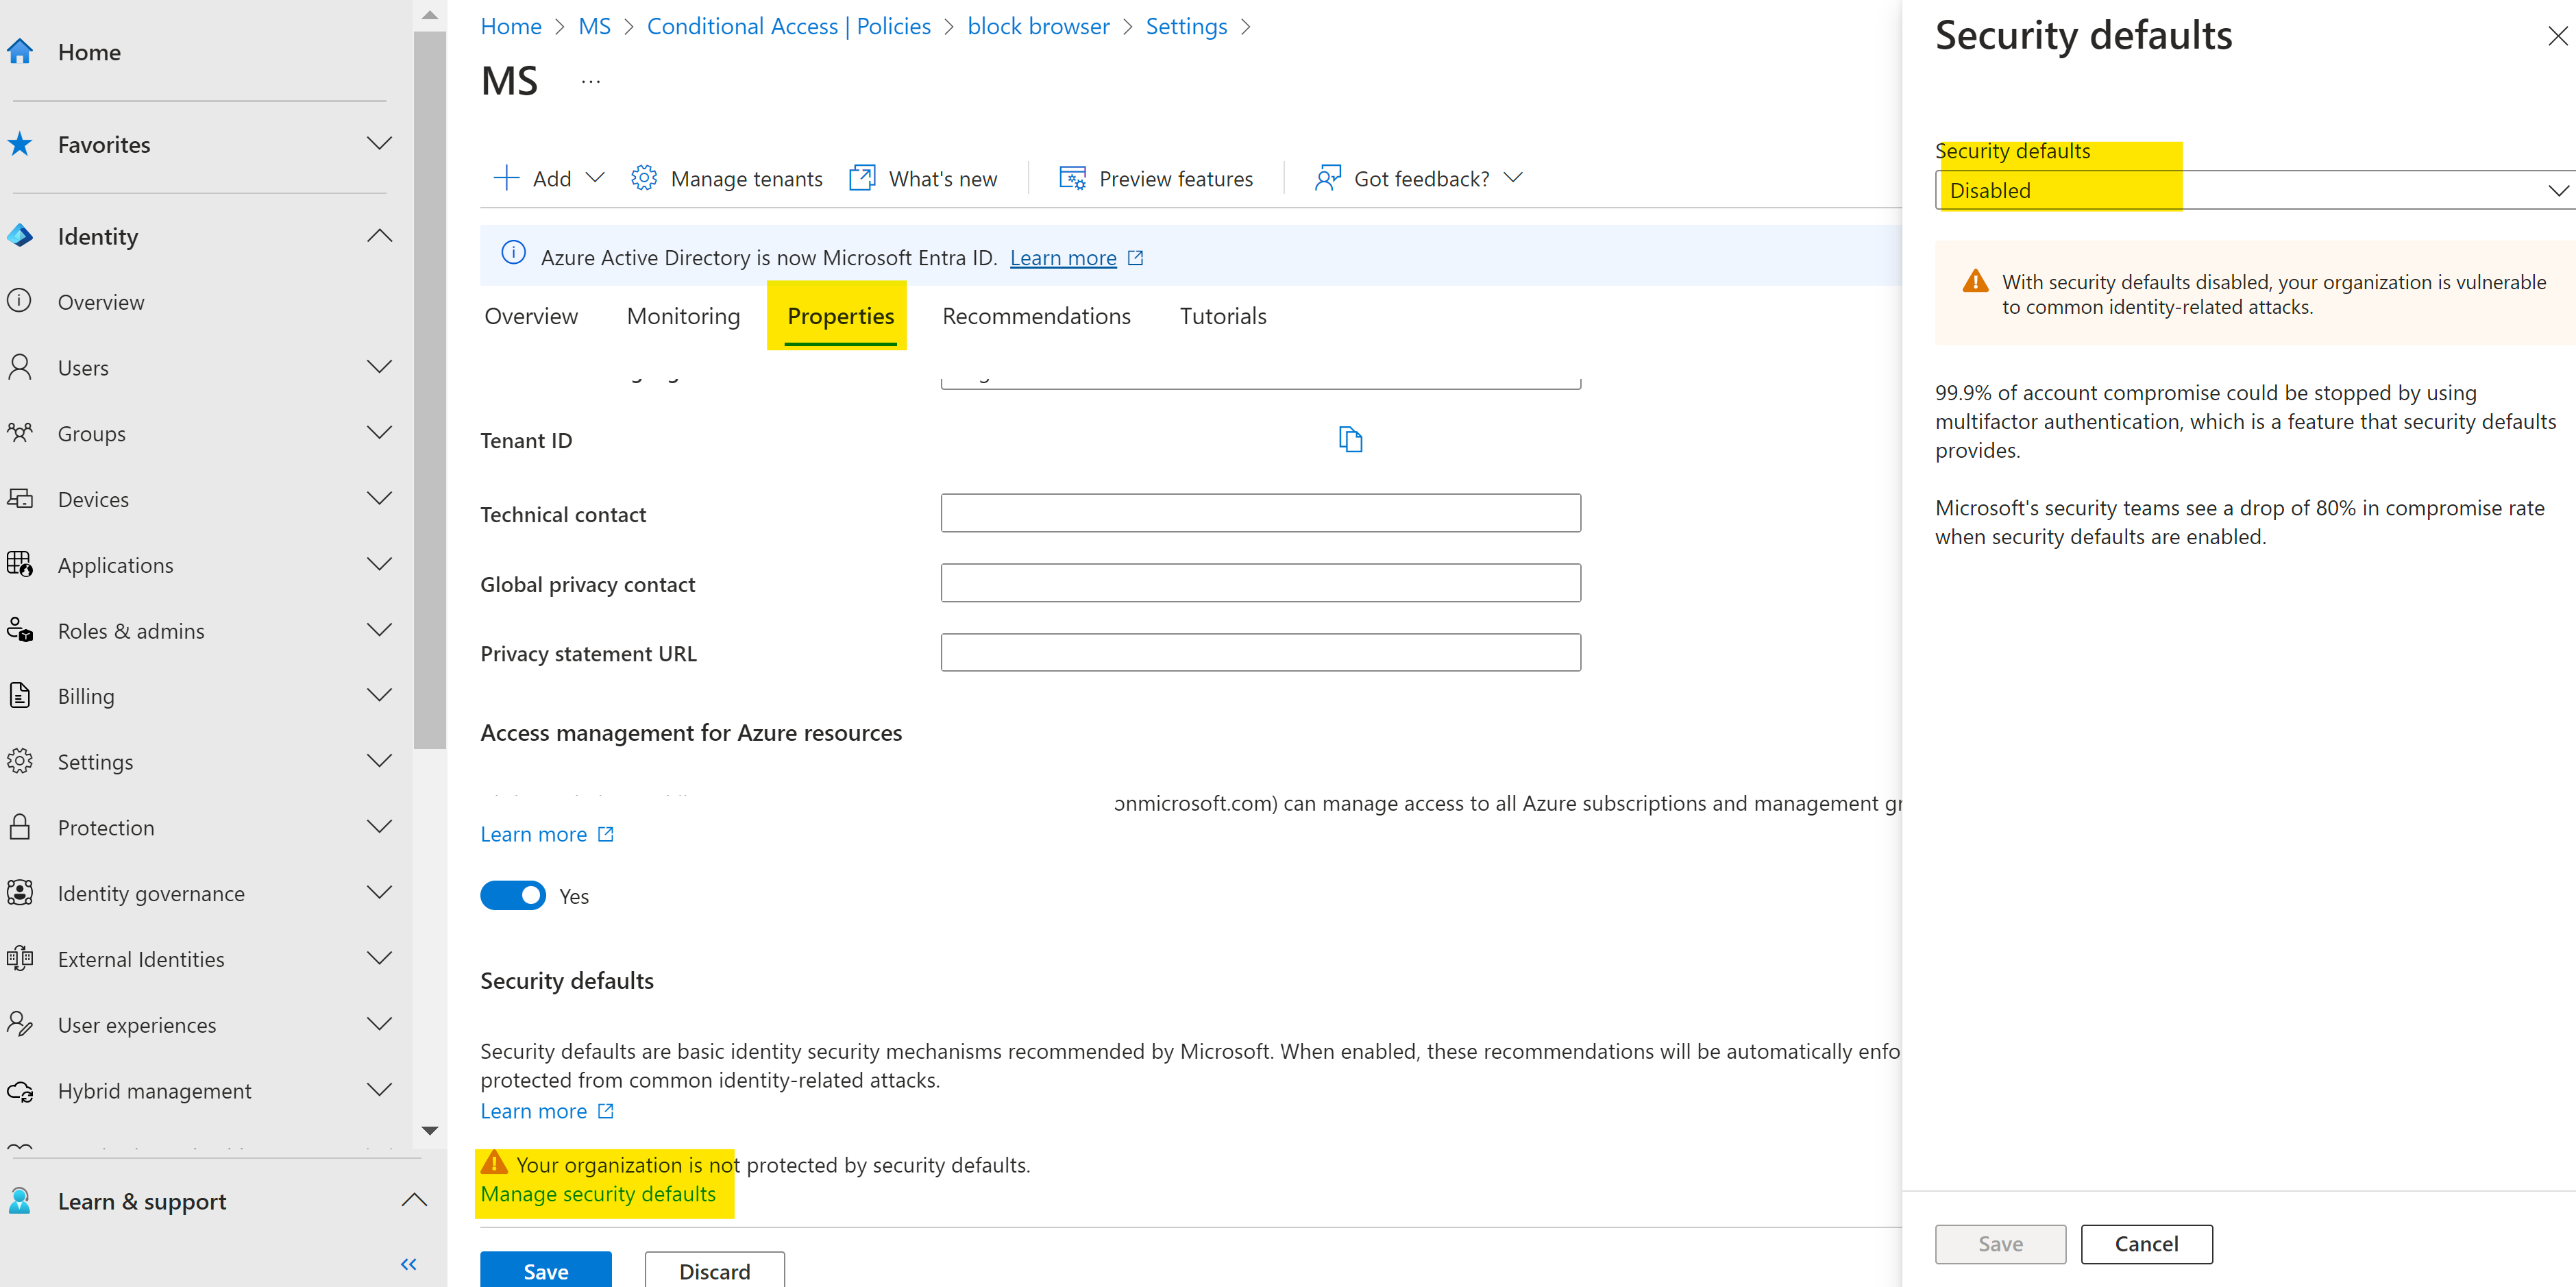Screen dimensions: 2576x1287
Task: Open Preview features from the toolbar
Action: coord(1176,178)
